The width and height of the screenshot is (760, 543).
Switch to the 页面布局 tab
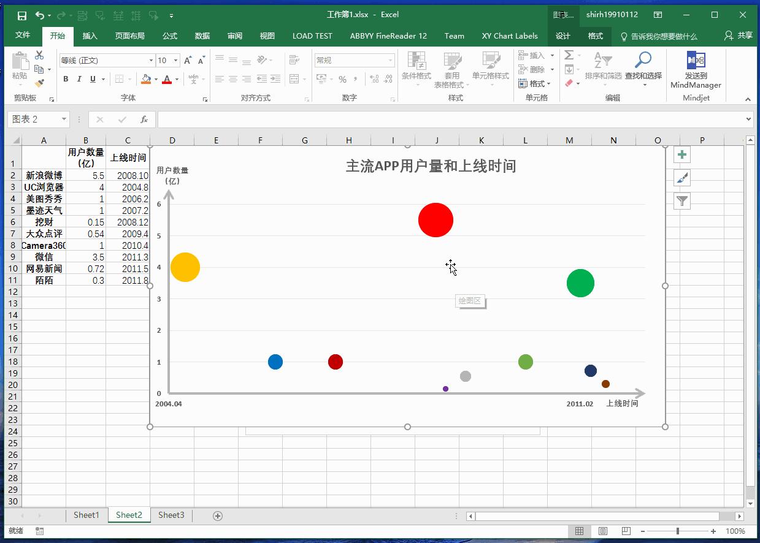click(130, 36)
